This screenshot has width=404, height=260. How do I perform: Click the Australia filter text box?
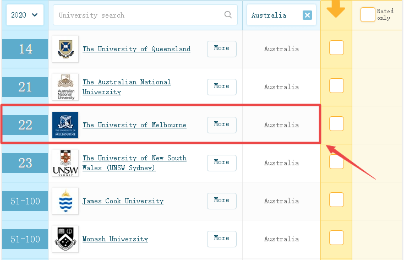281,15
